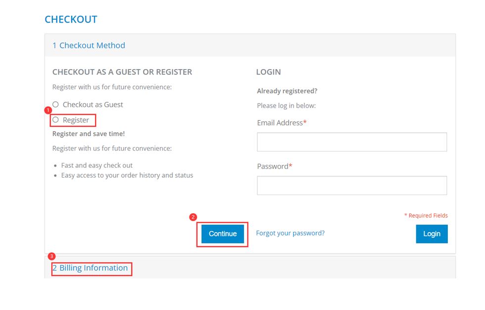Click the red Required Fields note
The height and width of the screenshot is (310, 485).
tap(426, 216)
